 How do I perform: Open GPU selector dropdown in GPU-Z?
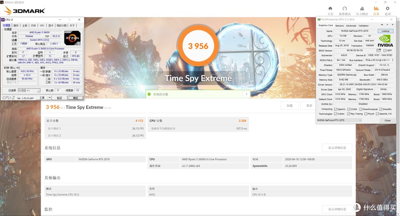339,120
